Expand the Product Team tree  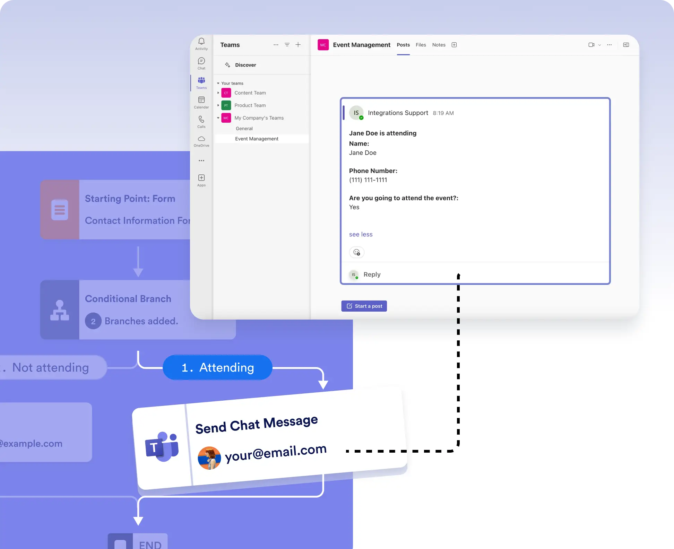pyautogui.click(x=218, y=105)
